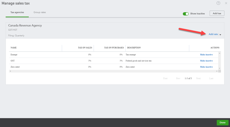
Task: Sort by the Name column header
Action: pos(14,48)
